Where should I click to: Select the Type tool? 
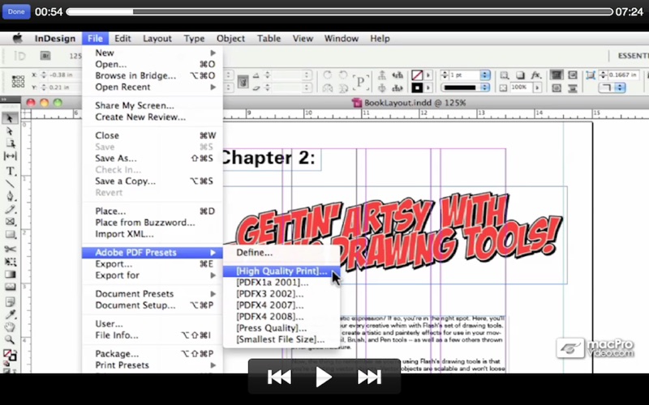pyautogui.click(x=10, y=171)
